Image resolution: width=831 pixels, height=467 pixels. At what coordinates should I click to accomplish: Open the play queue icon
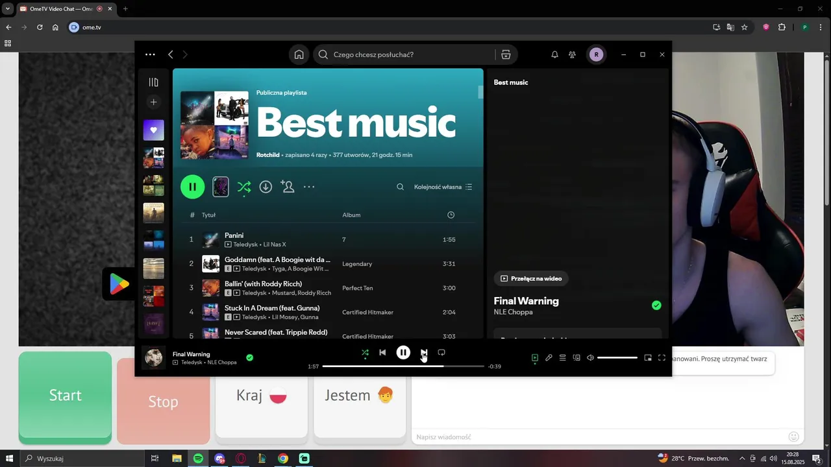pyautogui.click(x=563, y=357)
